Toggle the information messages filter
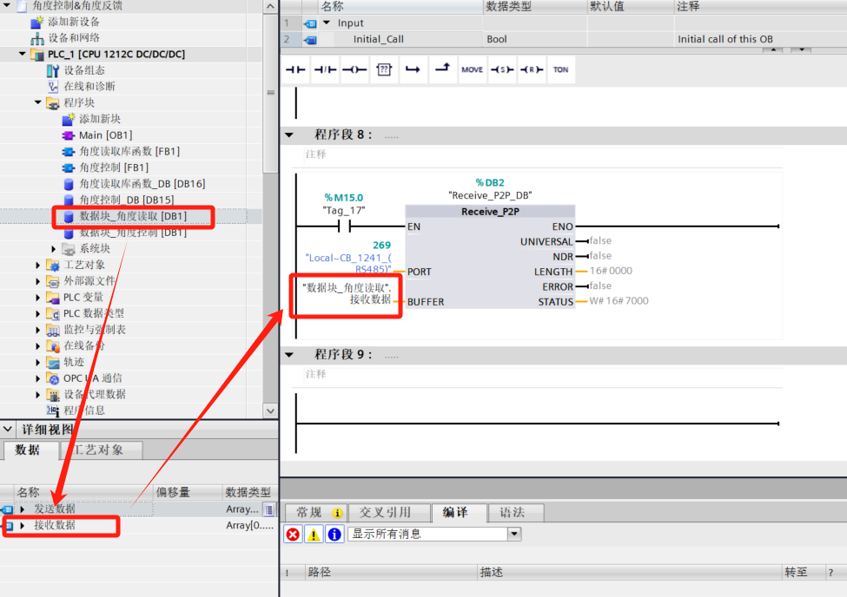847x597 pixels. [334, 535]
